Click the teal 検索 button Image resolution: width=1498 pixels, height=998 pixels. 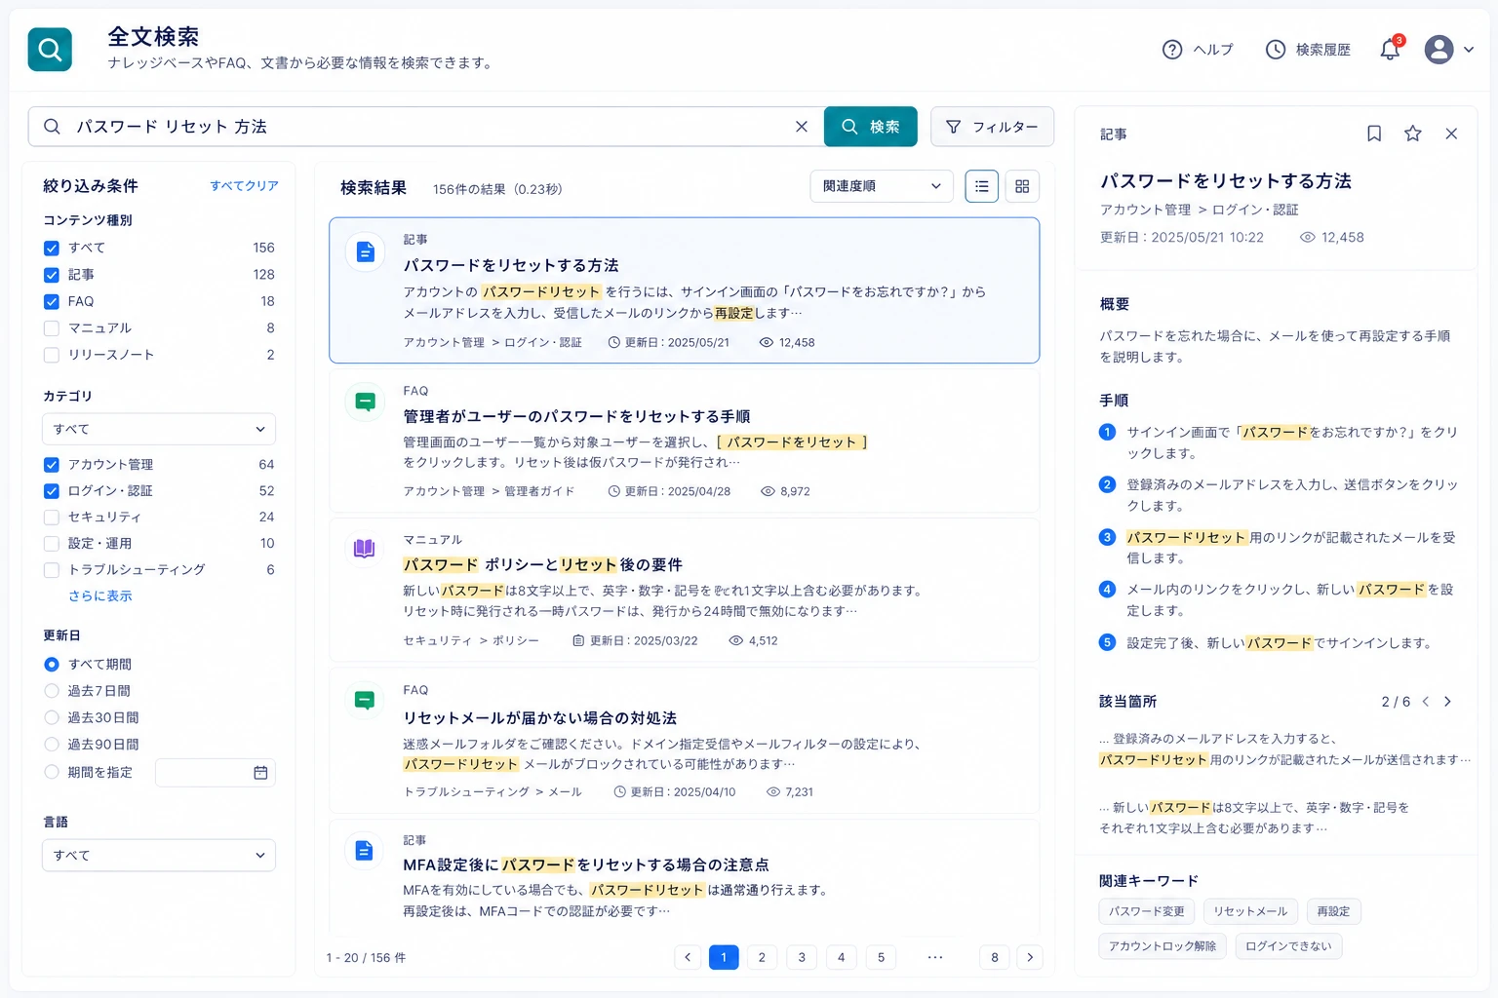point(871,127)
